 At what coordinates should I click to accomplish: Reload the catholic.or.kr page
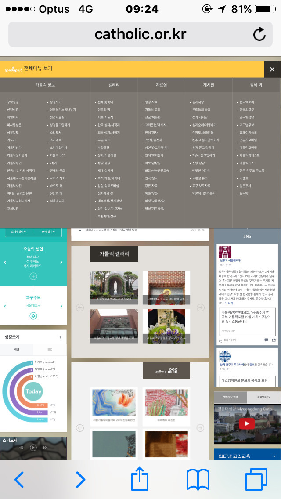(259, 34)
